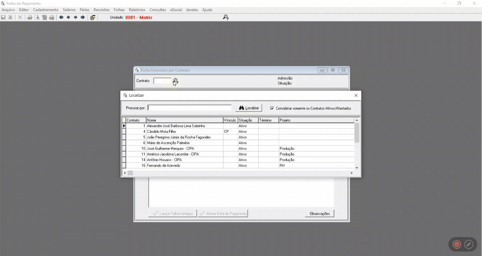Viewport: 482px width, 256px height.
Task: Click the Print icon in the toolbar
Action: tap(30, 17)
